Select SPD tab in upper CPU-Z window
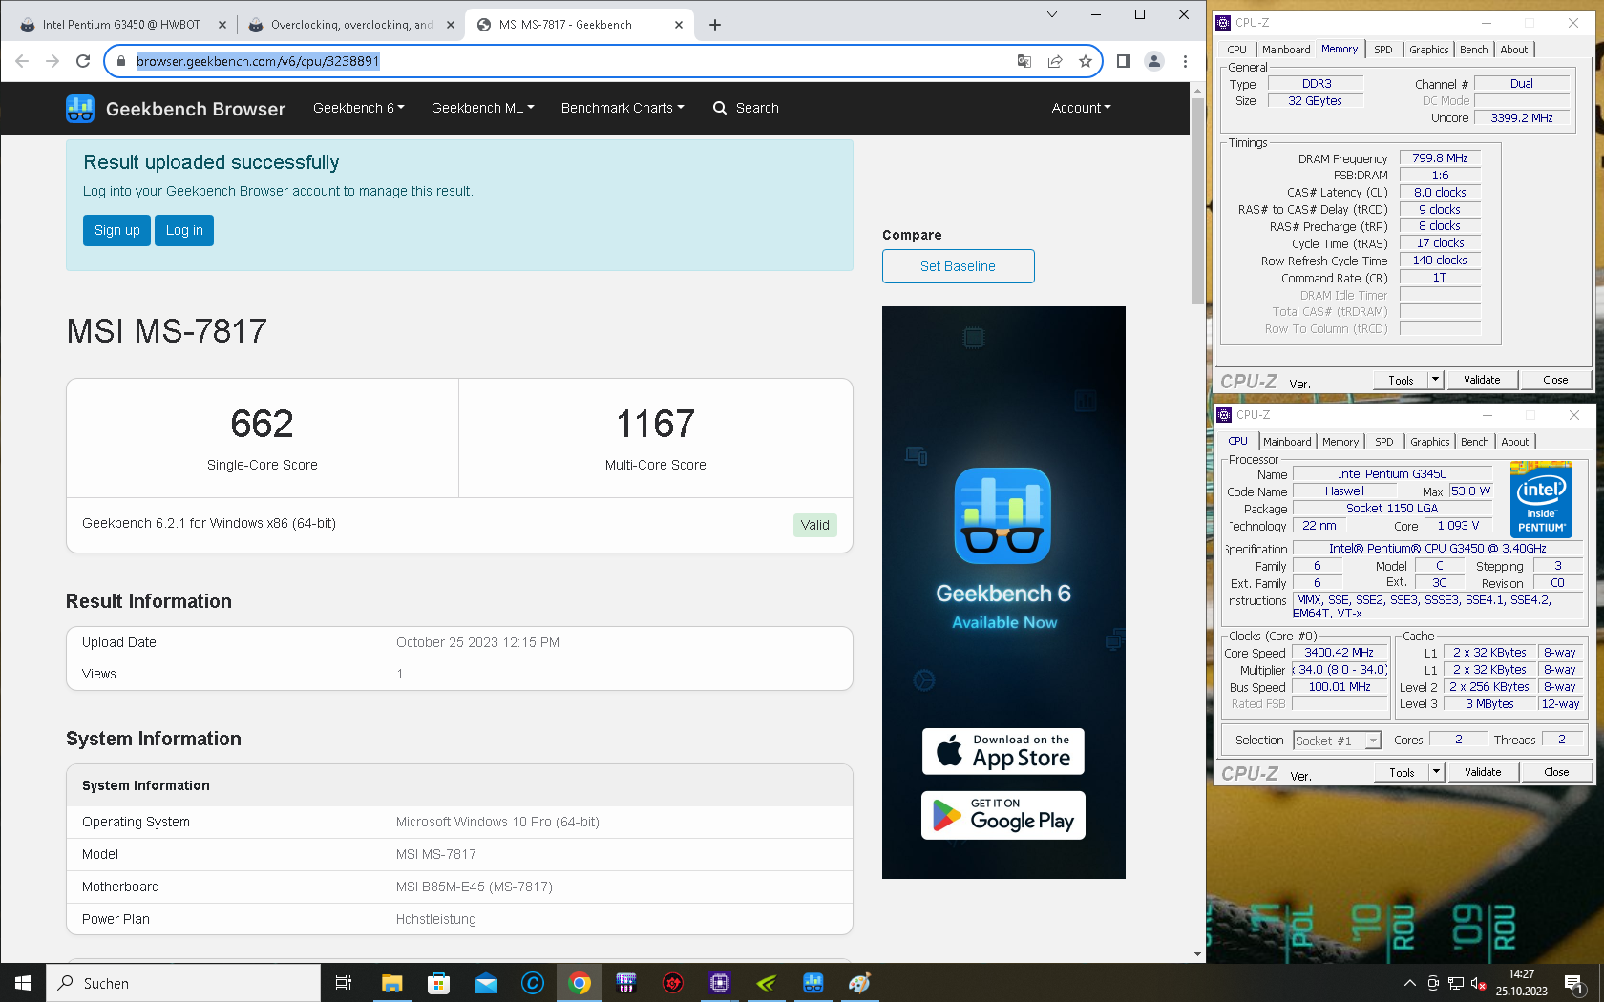Viewport: 1604px width, 1002px height. click(1383, 50)
